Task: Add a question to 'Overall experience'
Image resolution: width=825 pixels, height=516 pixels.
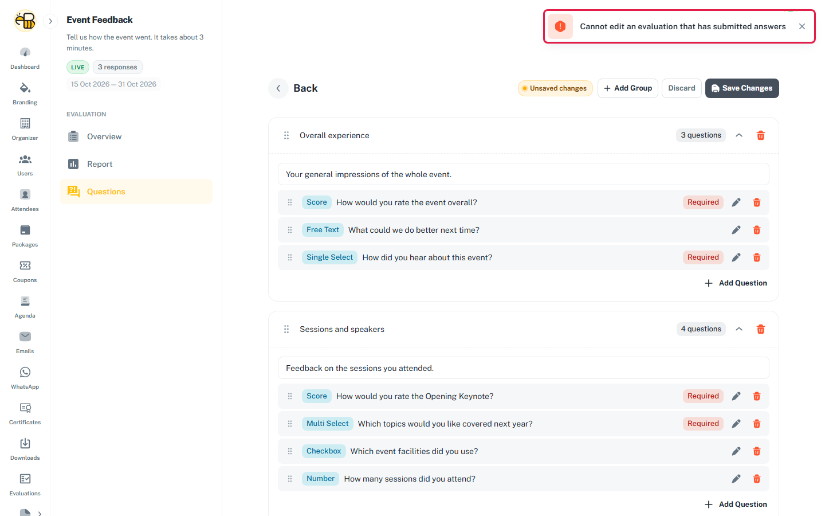Action: point(736,283)
